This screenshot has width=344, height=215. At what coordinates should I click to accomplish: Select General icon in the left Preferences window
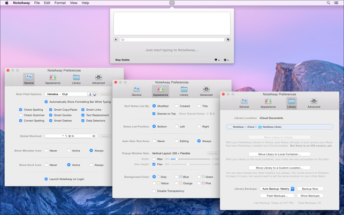tap(29, 79)
